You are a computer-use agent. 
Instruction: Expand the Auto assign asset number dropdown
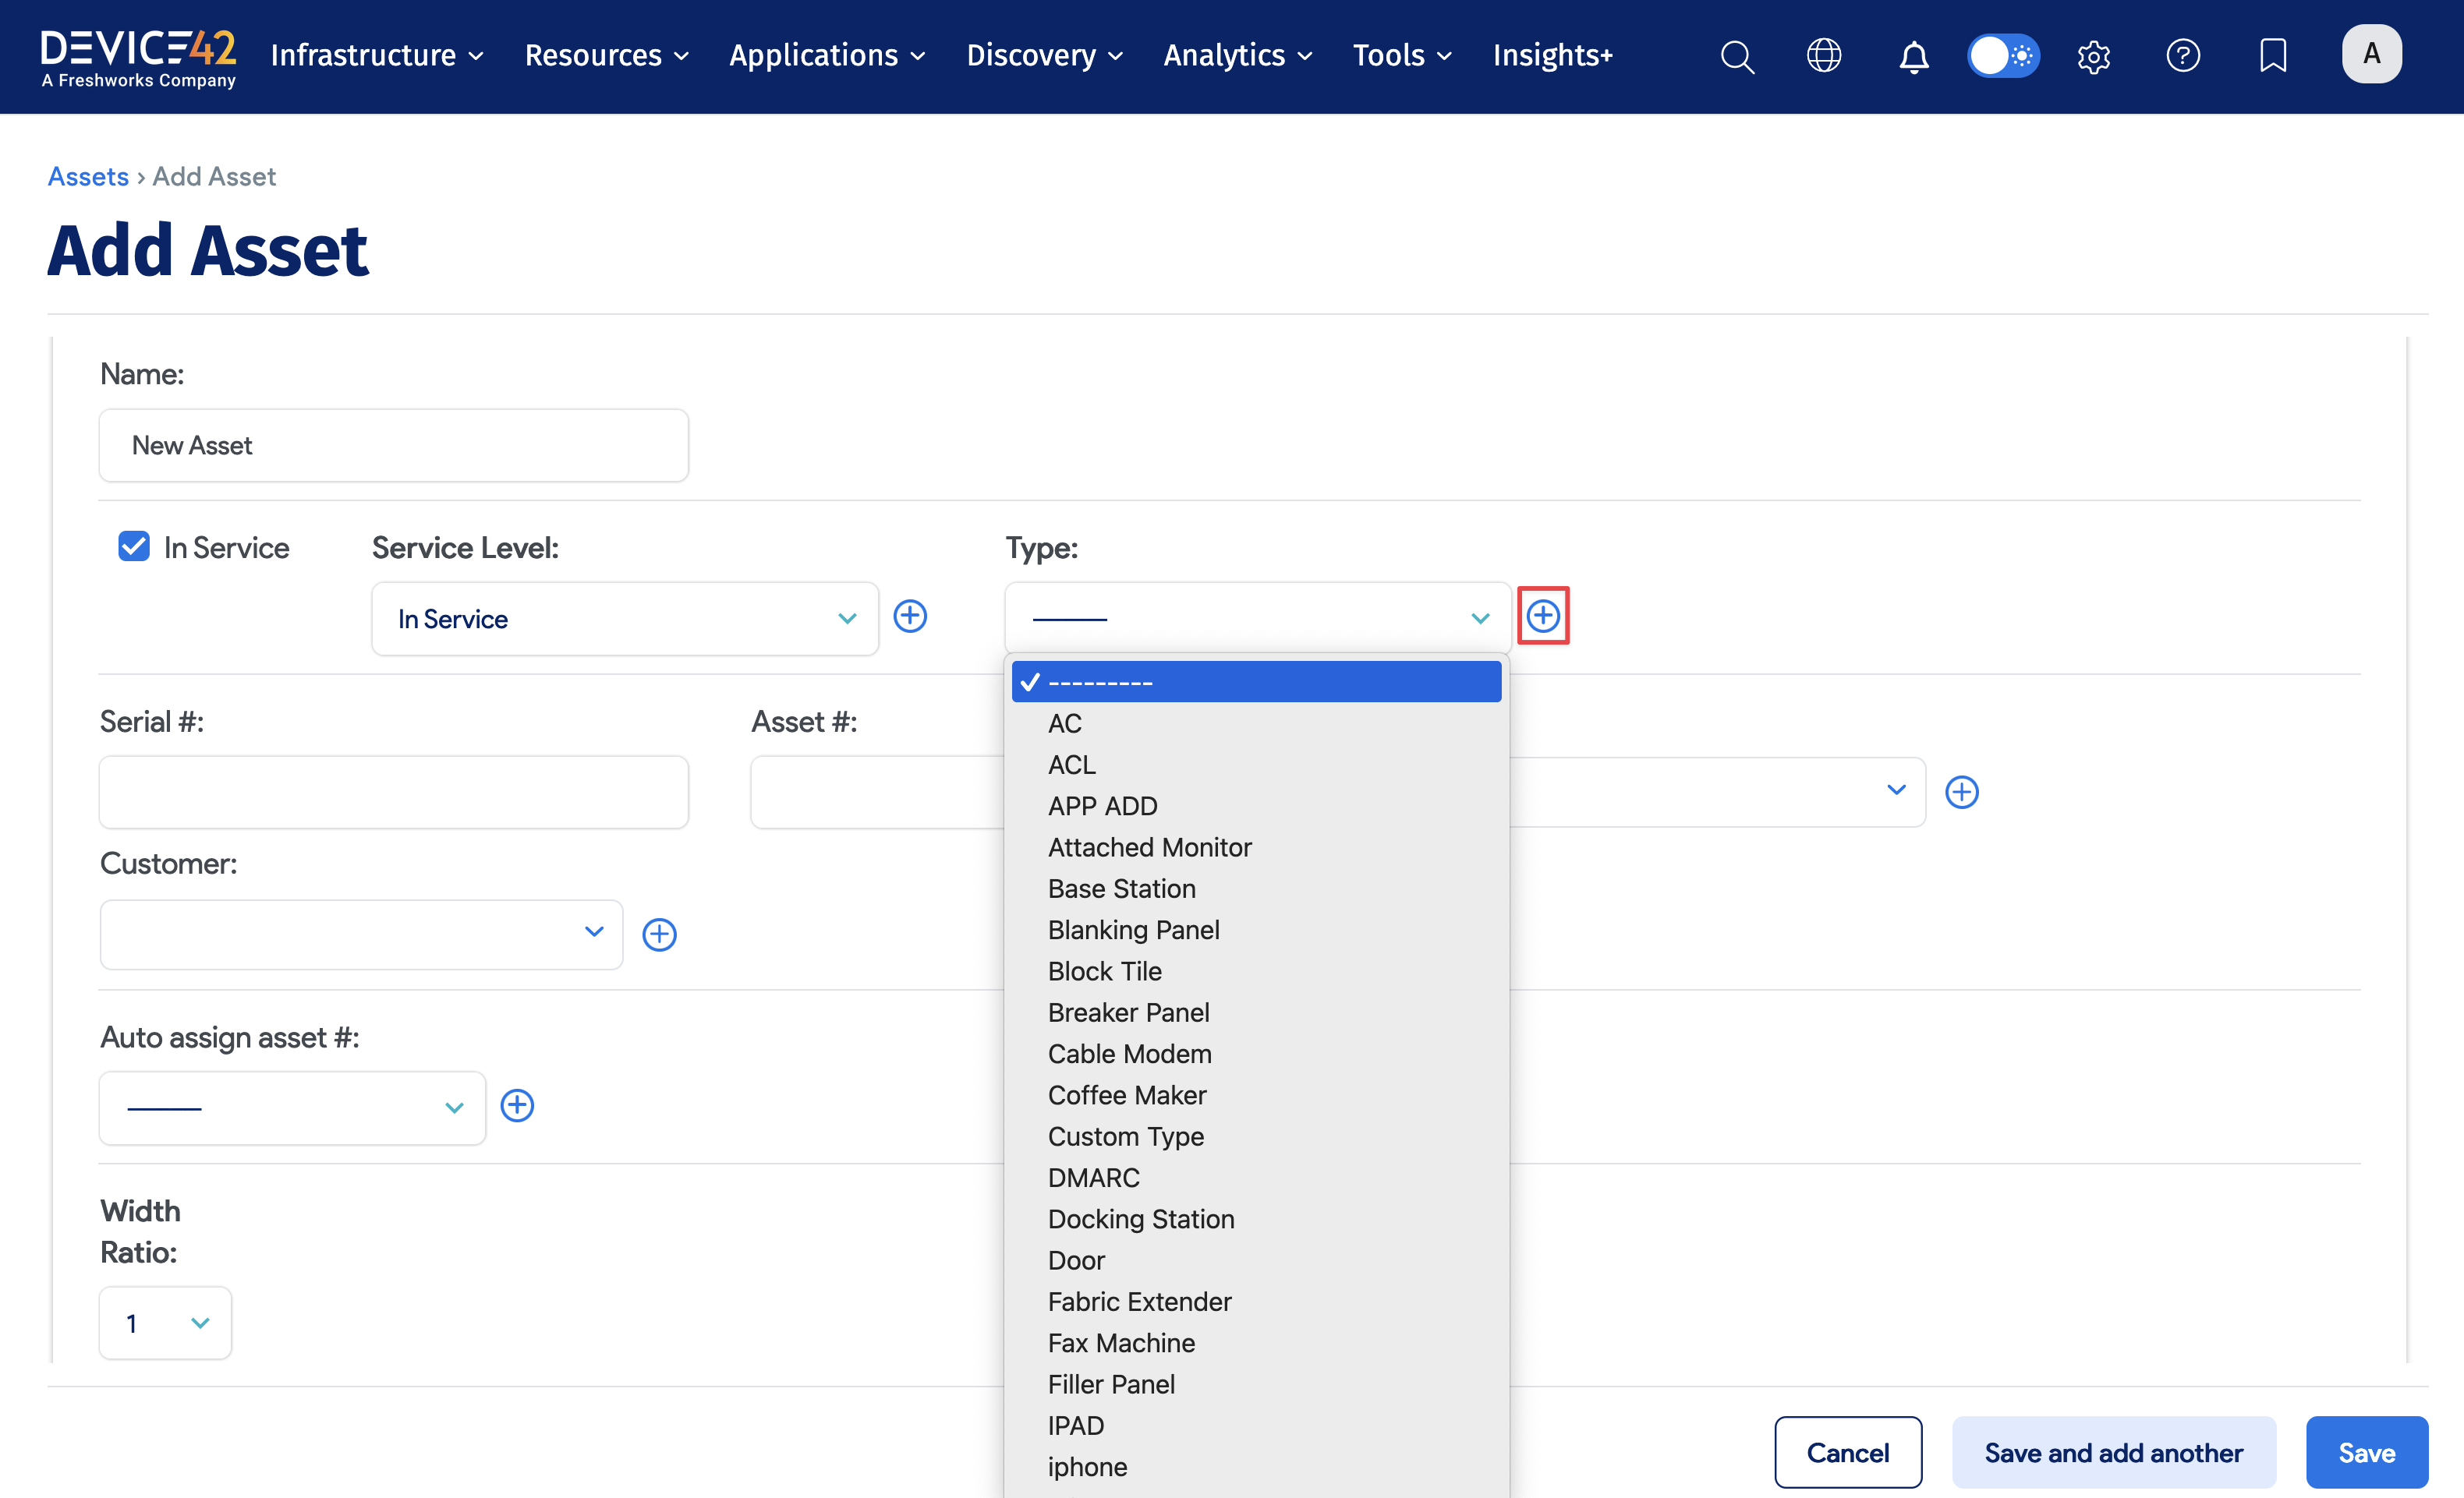pyautogui.click(x=291, y=1108)
